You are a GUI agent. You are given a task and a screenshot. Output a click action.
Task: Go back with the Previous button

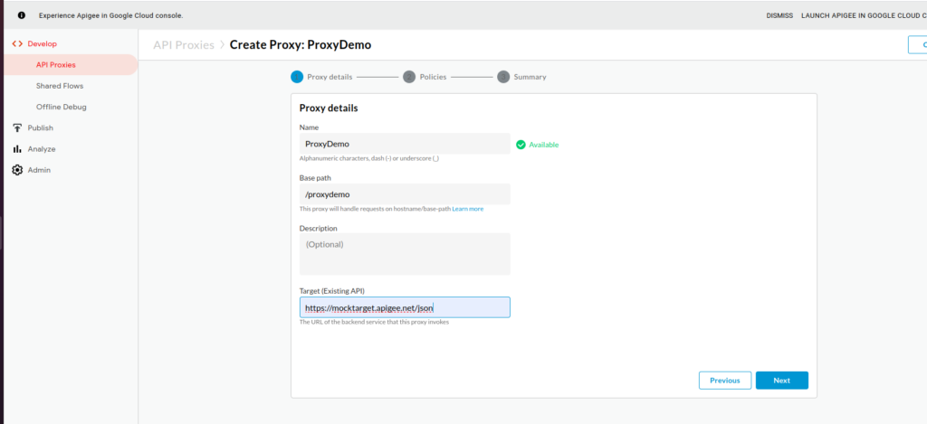coord(724,381)
